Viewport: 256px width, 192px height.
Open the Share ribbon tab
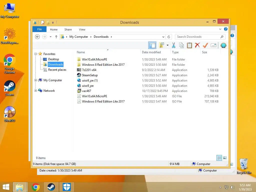pos(68,29)
